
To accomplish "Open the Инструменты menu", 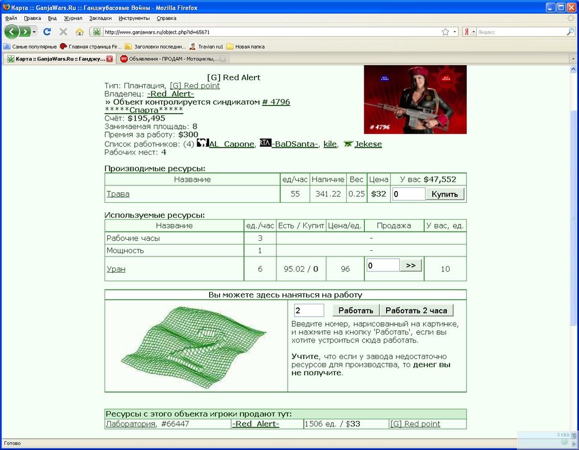I will click(134, 18).
